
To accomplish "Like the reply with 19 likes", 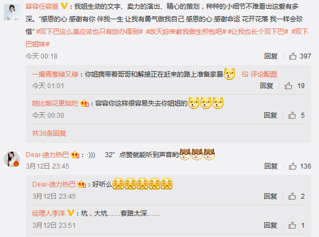I will click(x=288, y=86).
